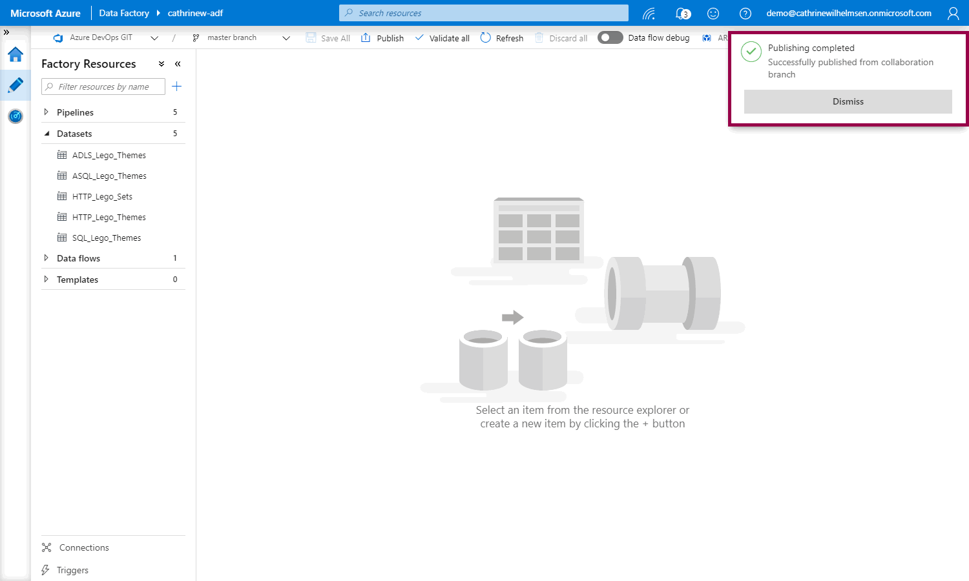The image size is (969, 581).
Task: Select the Author pencil icon
Action: (x=16, y=85)
